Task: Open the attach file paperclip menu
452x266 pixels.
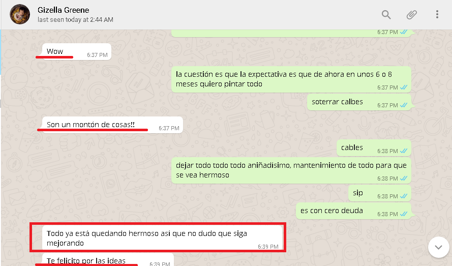Action: pyautogui.click(x=412, y=14)
